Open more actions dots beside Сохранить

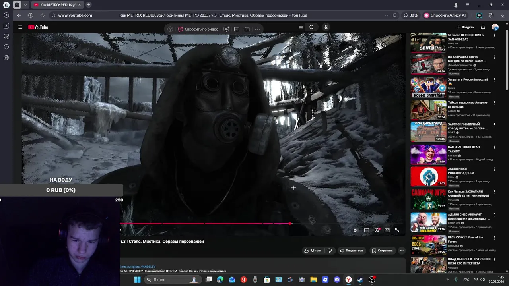click(402, 251)
